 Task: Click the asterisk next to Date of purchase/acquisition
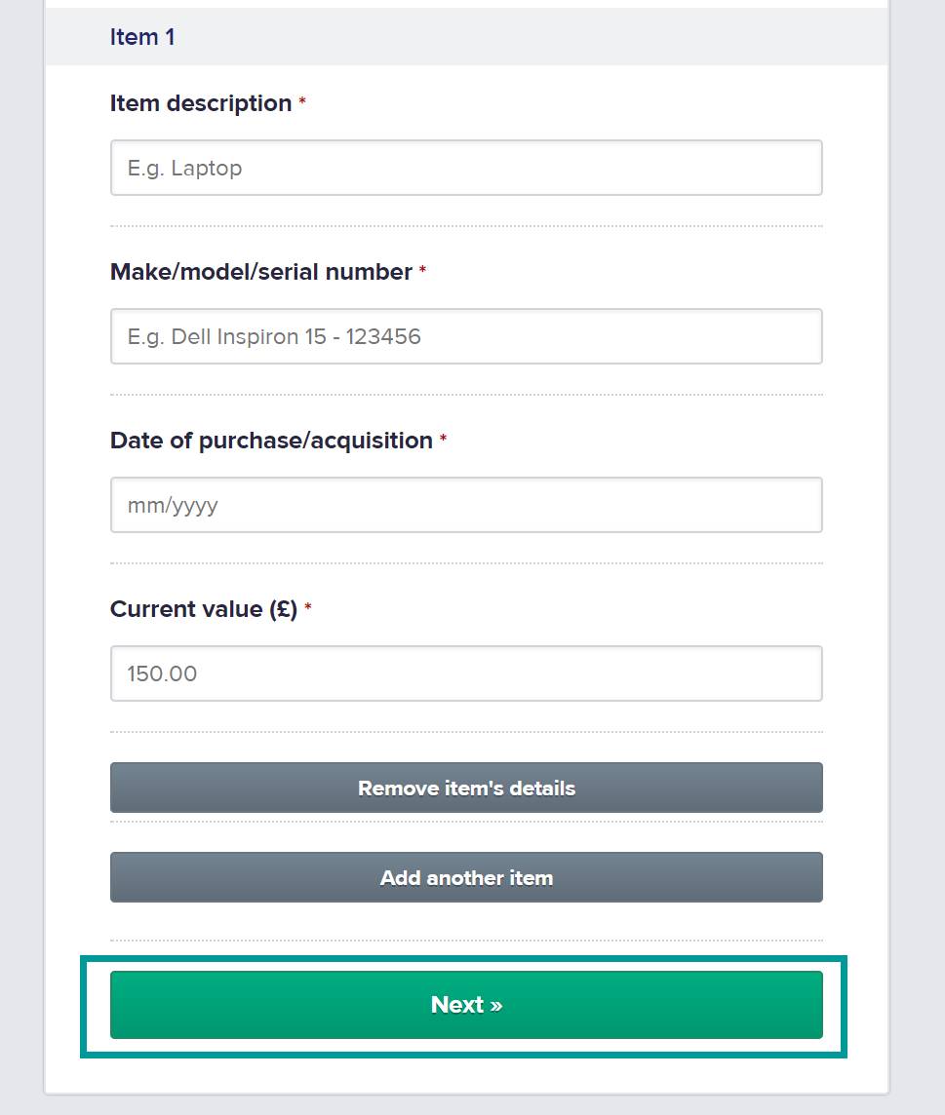point(443,441)
